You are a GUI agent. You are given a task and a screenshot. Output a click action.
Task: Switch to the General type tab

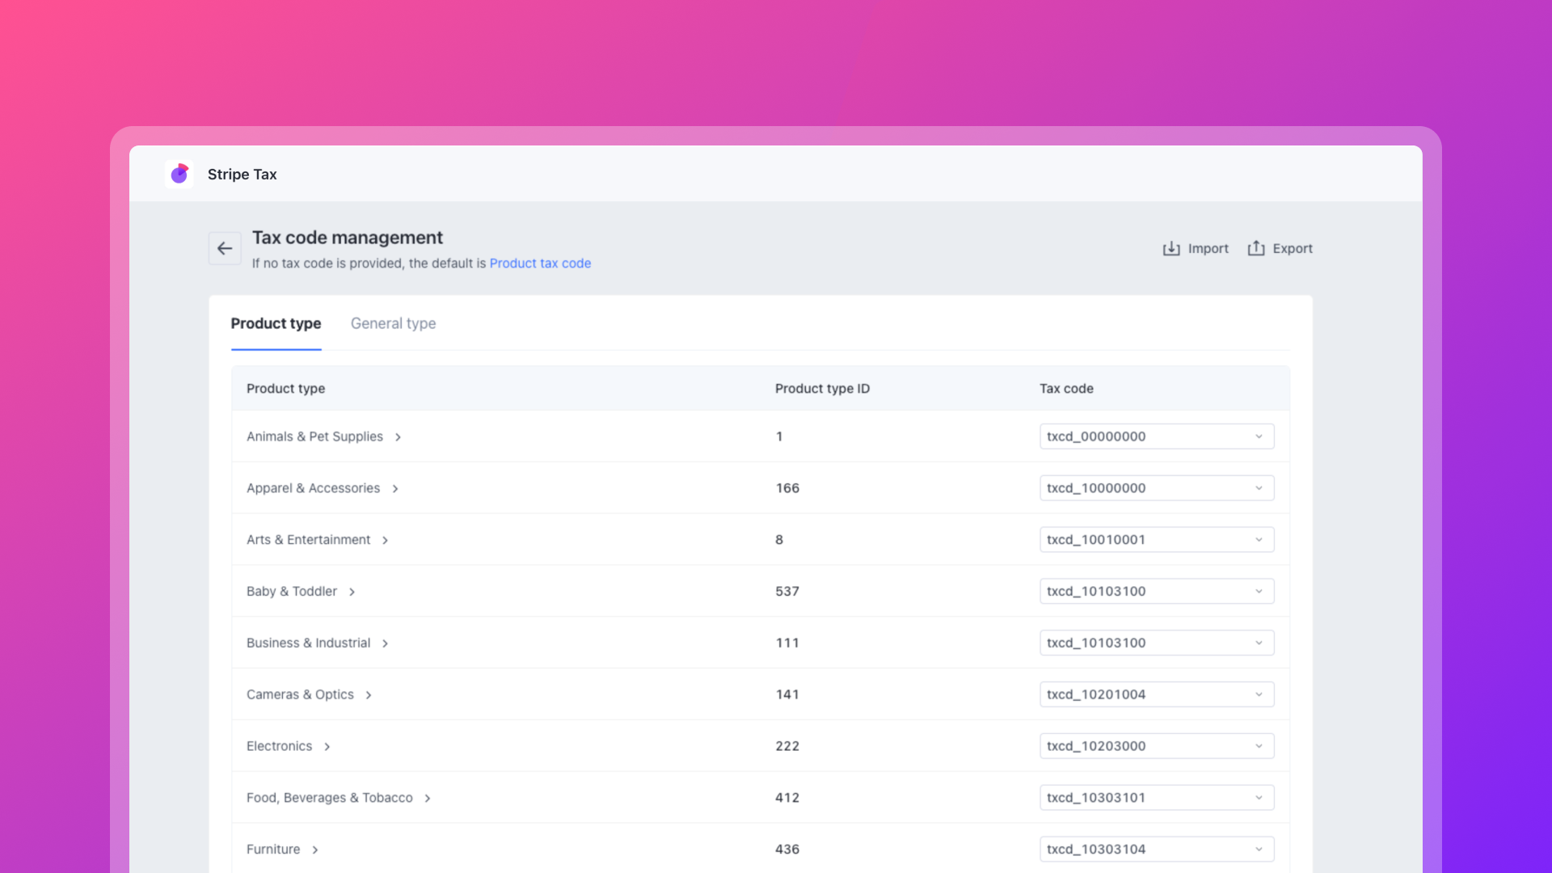tap(393, 323)
